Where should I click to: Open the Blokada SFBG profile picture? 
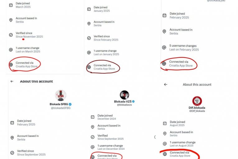click(x=61, y=95)
